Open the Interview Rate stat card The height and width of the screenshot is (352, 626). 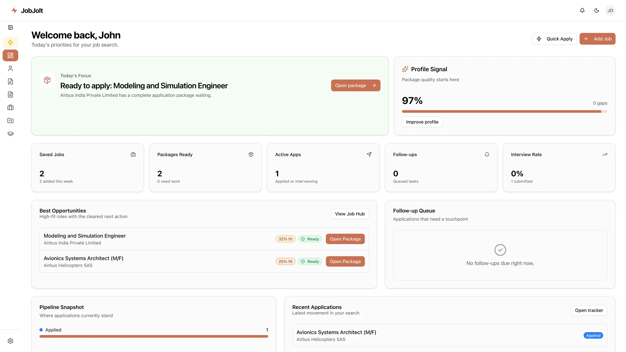559,167
